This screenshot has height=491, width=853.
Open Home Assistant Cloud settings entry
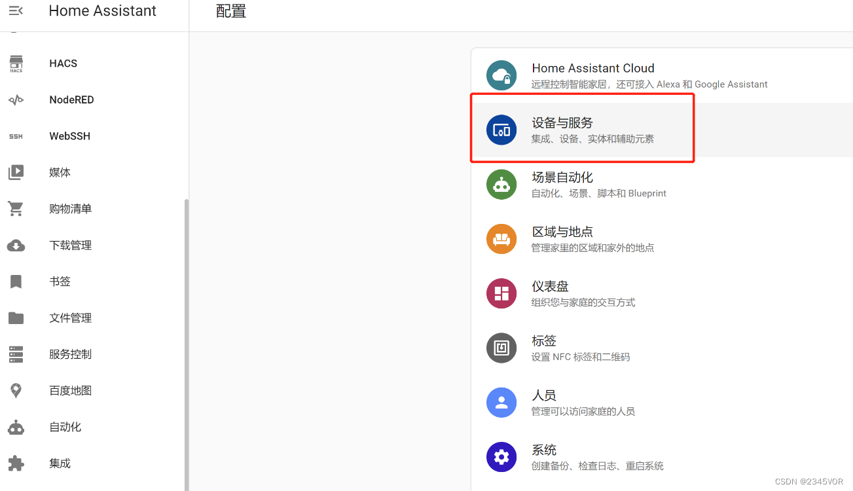point(662,75)
